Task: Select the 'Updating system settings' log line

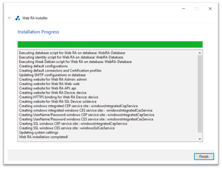Action: (x=39, y=132)
